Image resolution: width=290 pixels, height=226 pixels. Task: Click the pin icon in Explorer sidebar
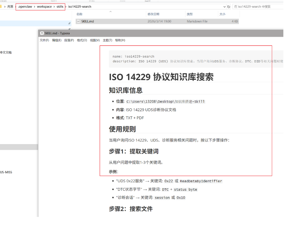[x=69, y=23]
